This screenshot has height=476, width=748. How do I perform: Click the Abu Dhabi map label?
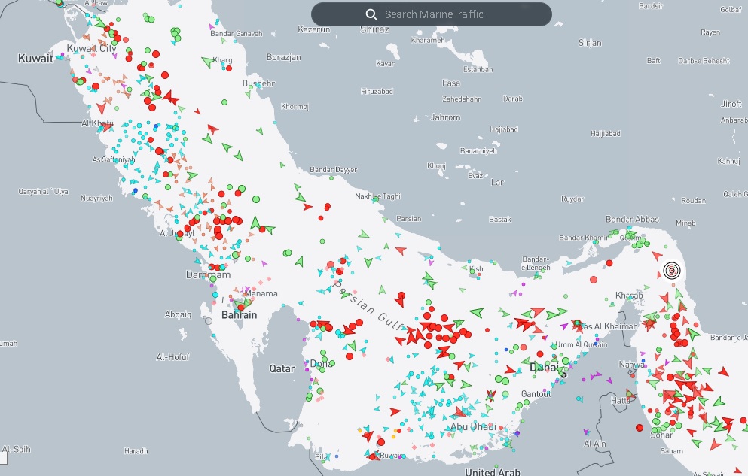coord(473,426)
